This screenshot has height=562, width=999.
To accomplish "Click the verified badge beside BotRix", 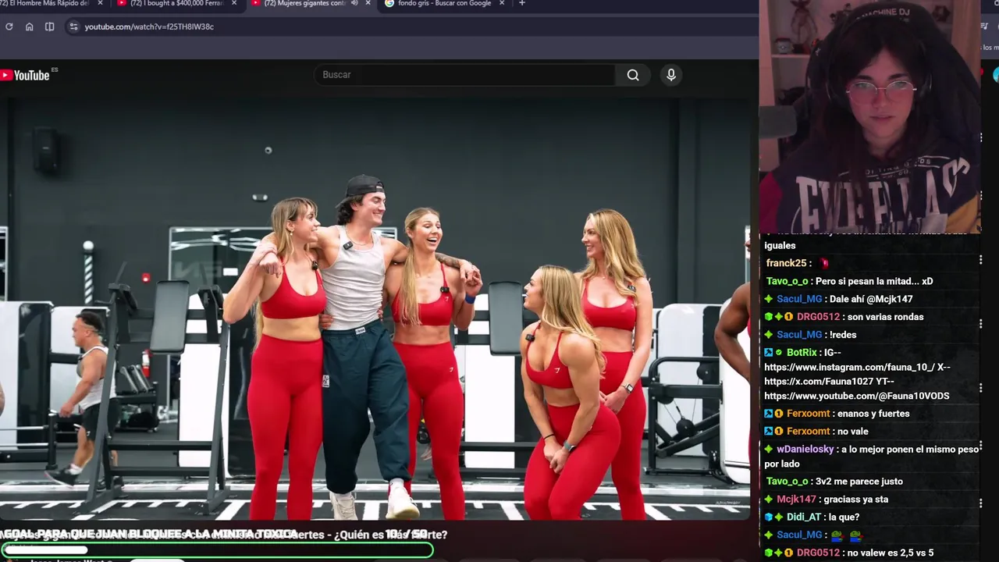I will pyautogui.click(x=779, y=353).
